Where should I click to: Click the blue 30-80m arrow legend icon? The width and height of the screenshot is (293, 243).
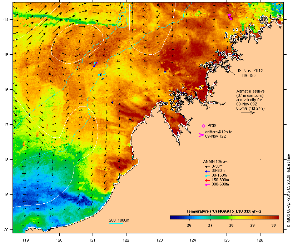point(207,171)
